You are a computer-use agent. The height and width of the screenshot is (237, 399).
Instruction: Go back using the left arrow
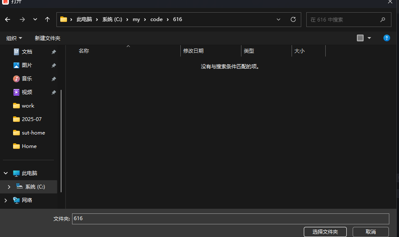pos(8,19)
